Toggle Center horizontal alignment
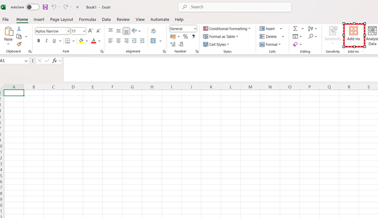Image resolution: width=378 pixels, height=218 pixels. tap(118, 41)
